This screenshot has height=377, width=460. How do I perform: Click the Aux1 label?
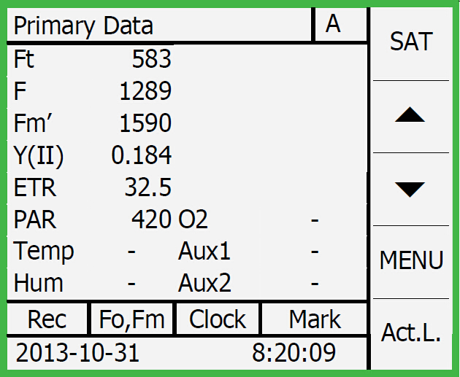click(x=204, y=252)
